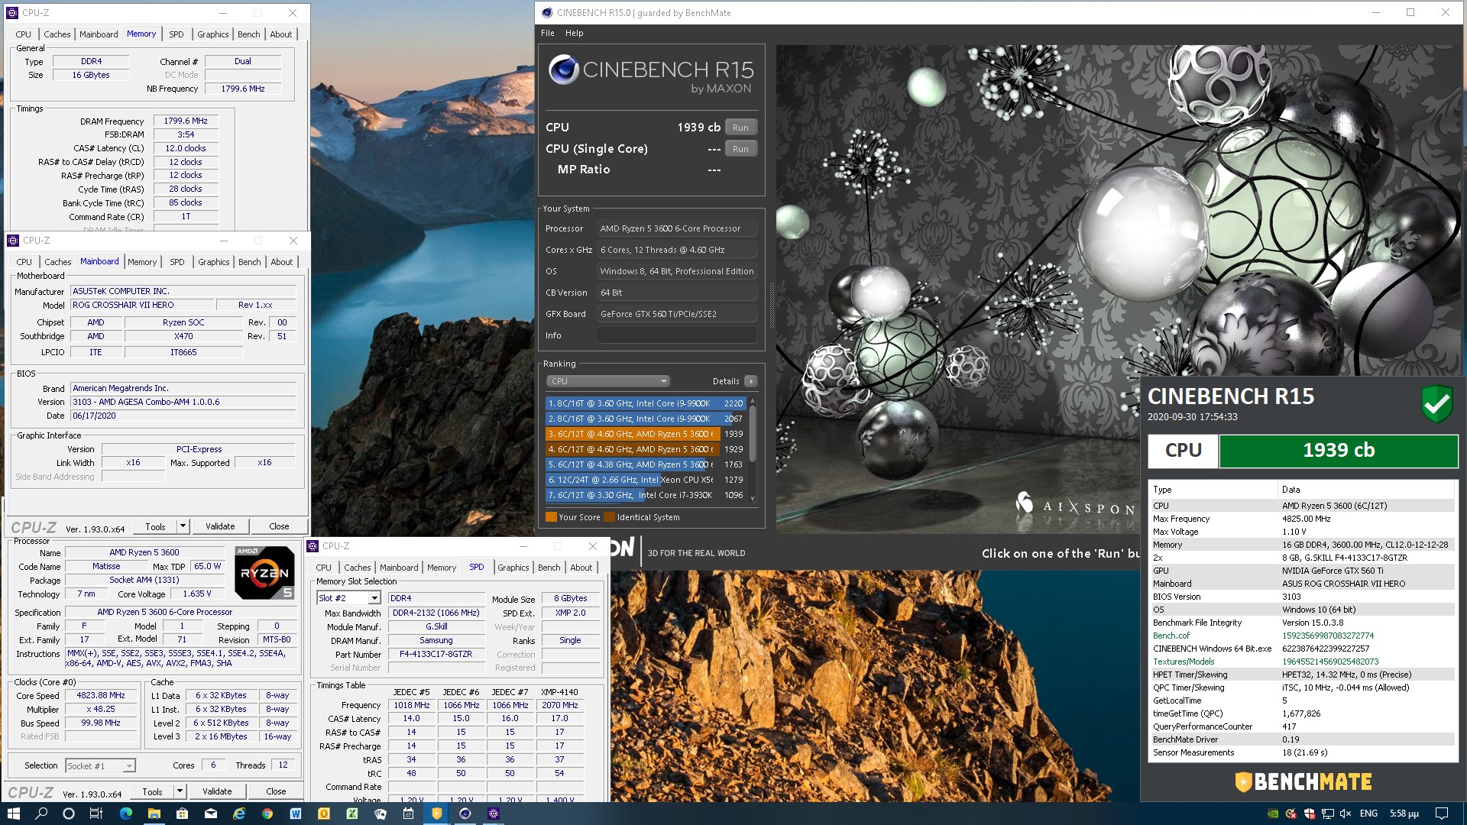
Task: Open Excel from taskbar
Action: (x=352, y=814)
